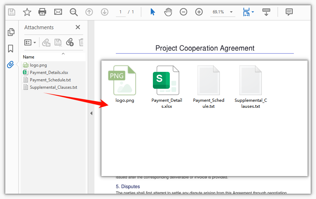Image resolution: width=316 pixels, height=199 pixels.
Task: Click the 5. Disputes heading
Action: pyautogui.click(x=128, y=187)
